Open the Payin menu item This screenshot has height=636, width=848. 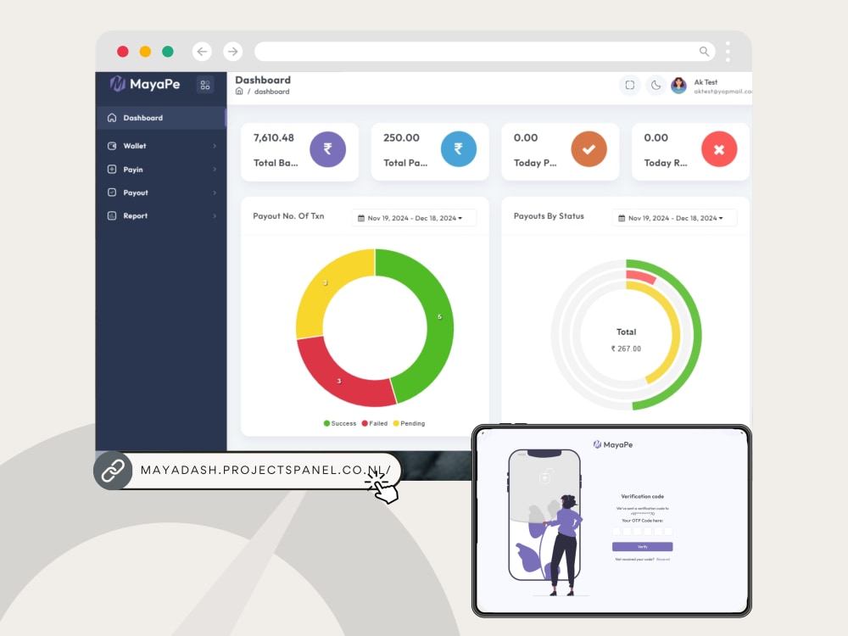pyautogui.click(x=160, y=170)
